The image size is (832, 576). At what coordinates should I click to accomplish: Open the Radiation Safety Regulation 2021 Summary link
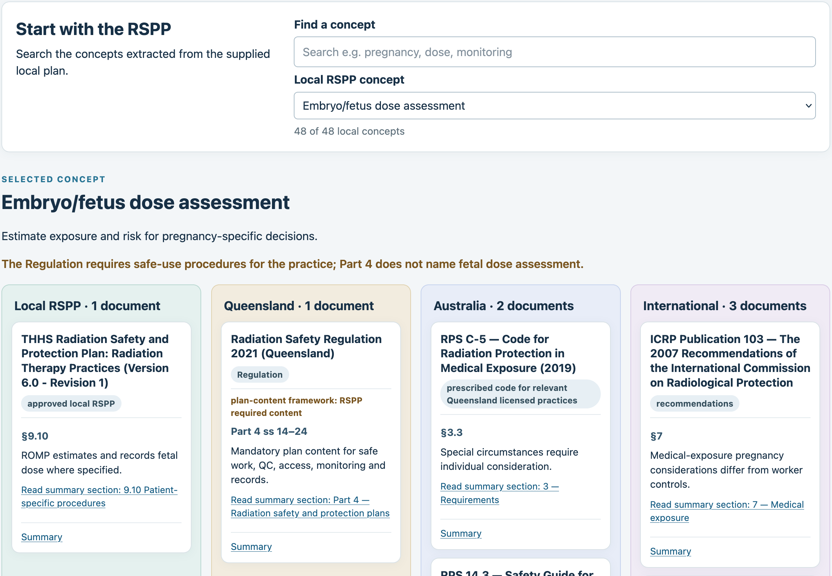(x=251, y=547)
